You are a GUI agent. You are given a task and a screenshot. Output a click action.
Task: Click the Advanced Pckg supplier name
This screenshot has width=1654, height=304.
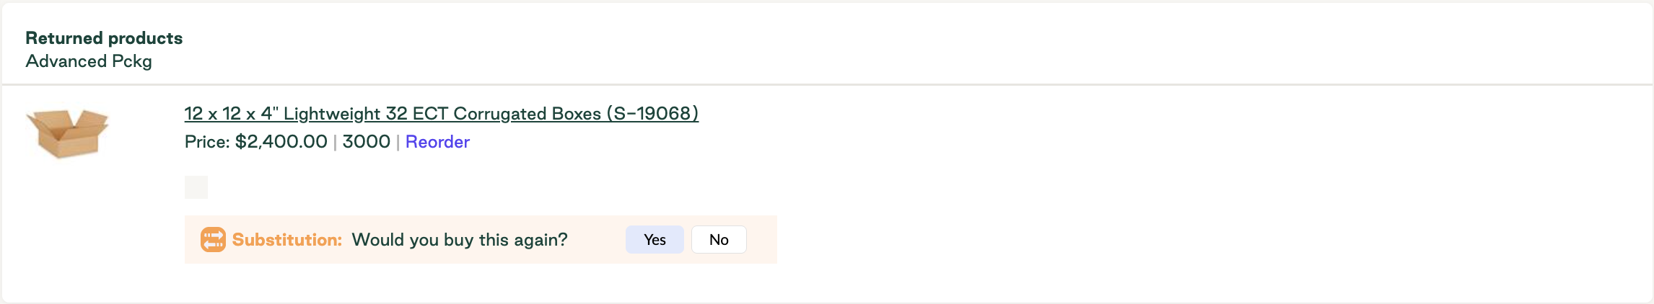coord(89,61)
